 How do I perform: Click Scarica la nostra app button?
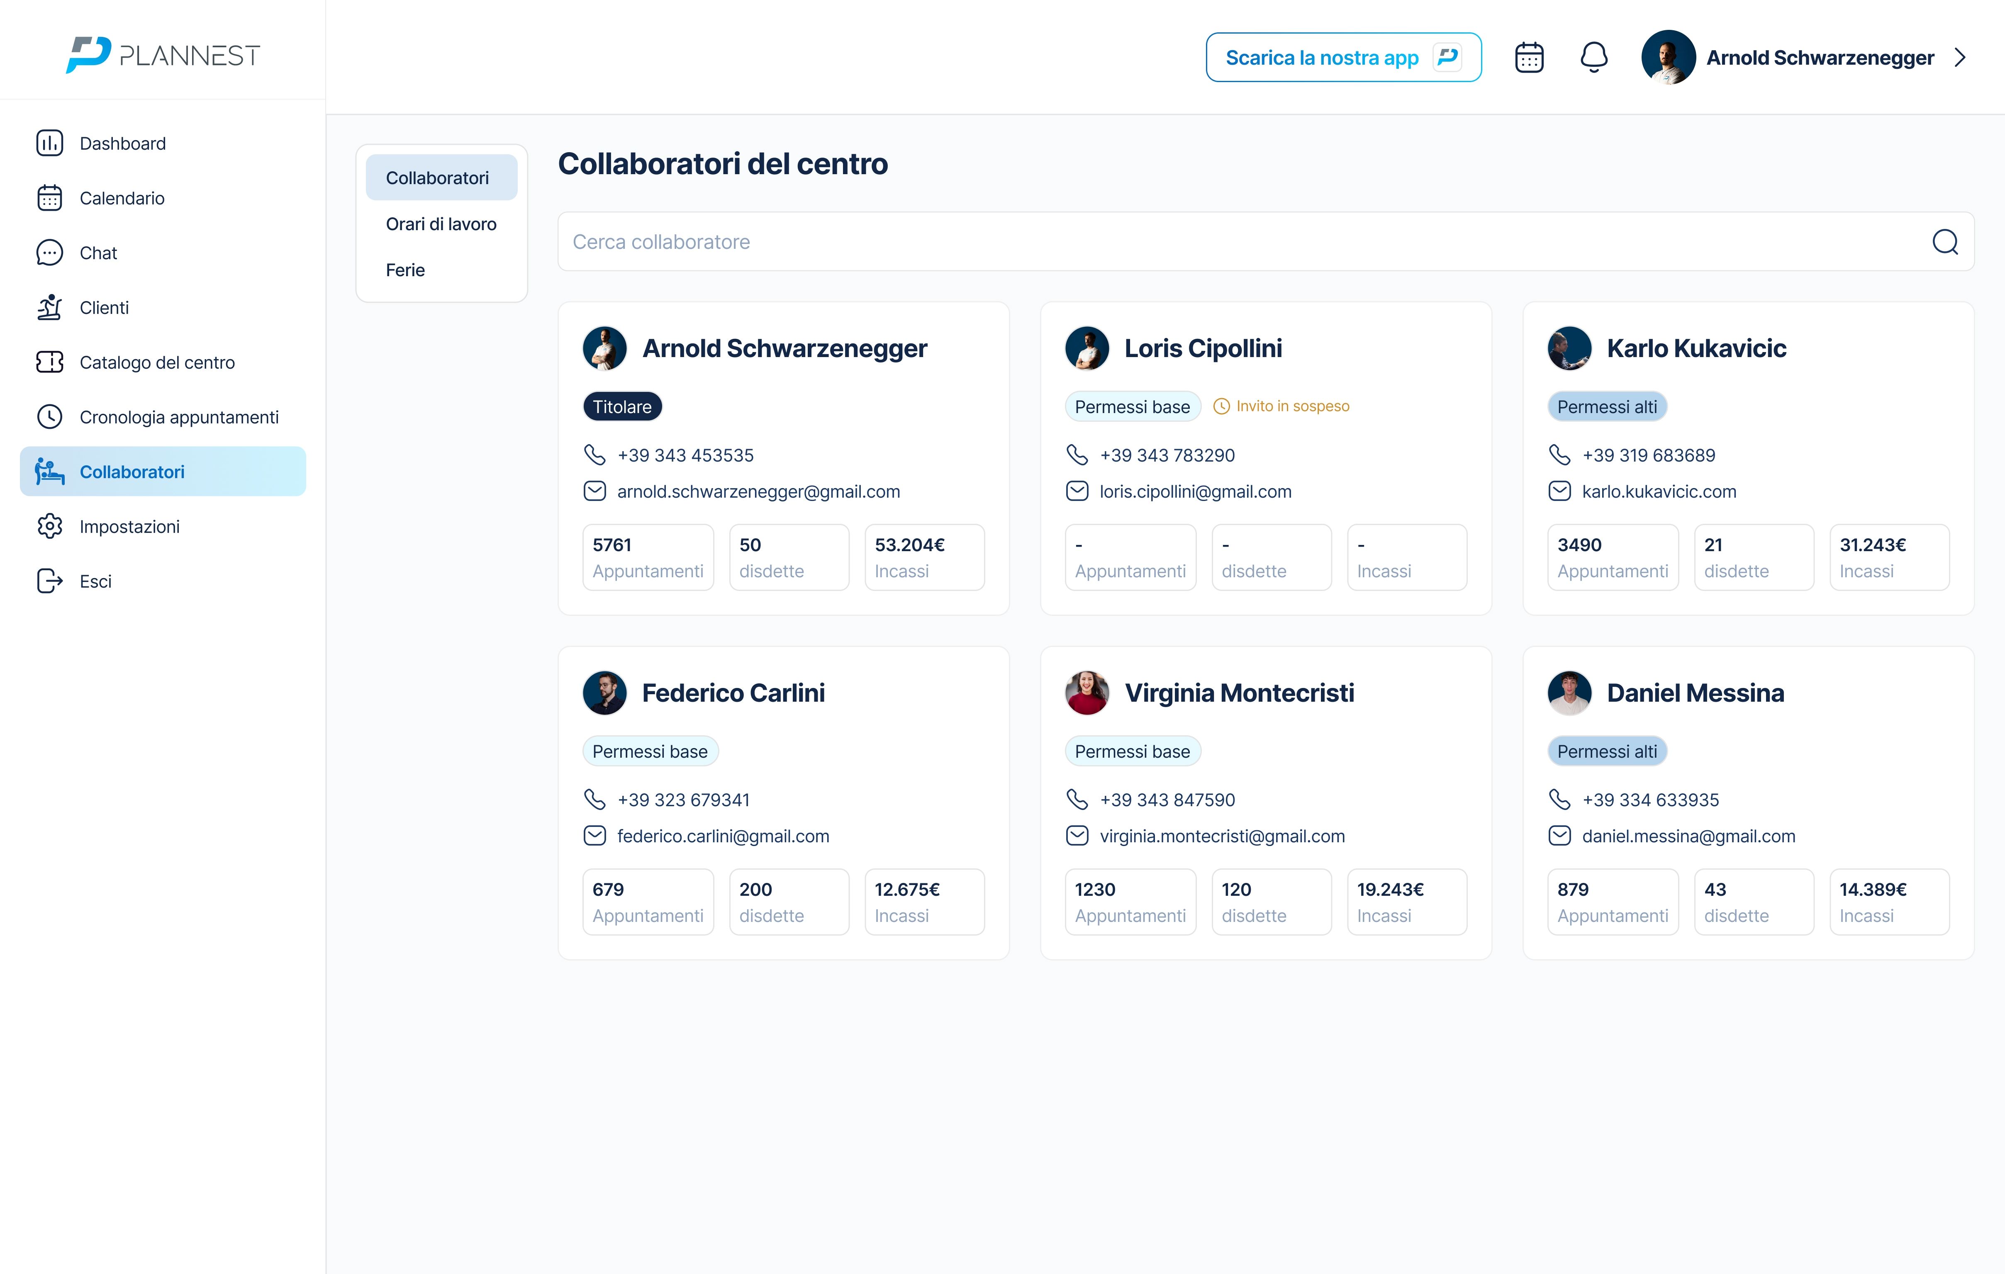click(x=1342, y=57)
